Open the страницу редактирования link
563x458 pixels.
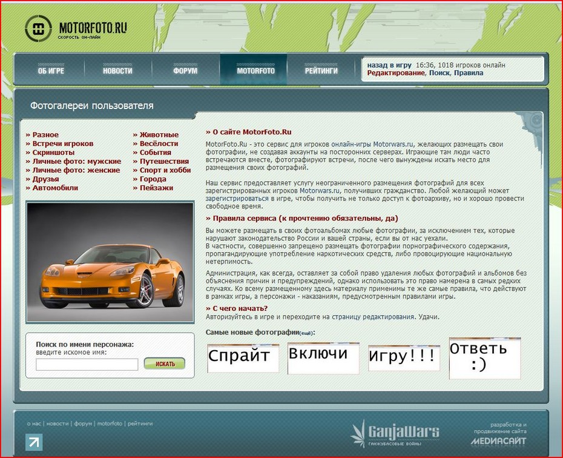pyautogui.click(x=373, y=317)
